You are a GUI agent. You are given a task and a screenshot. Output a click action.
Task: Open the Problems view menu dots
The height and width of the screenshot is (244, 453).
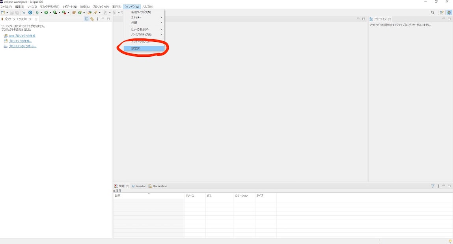click(438, 186)
